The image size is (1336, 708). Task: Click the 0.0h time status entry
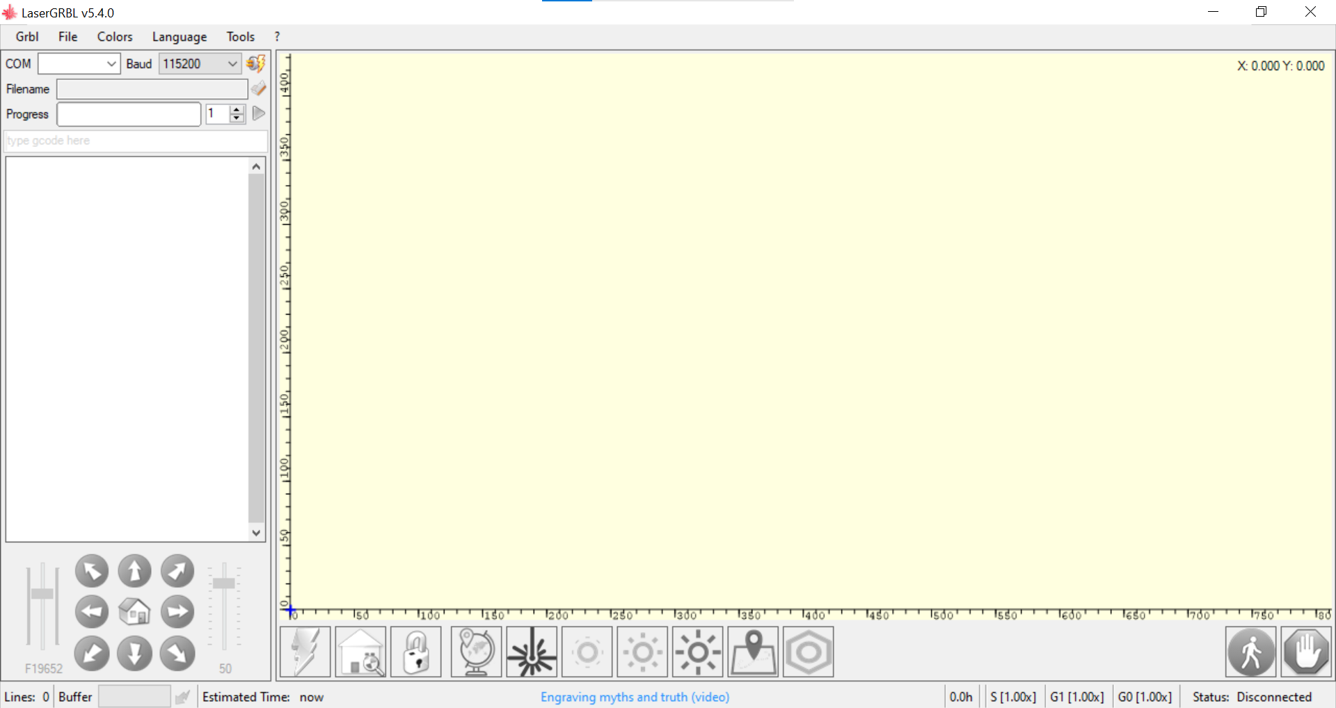pos(961,697)
